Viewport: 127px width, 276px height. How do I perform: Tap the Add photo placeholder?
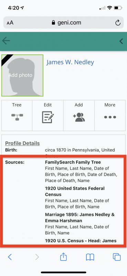(22, 75)
